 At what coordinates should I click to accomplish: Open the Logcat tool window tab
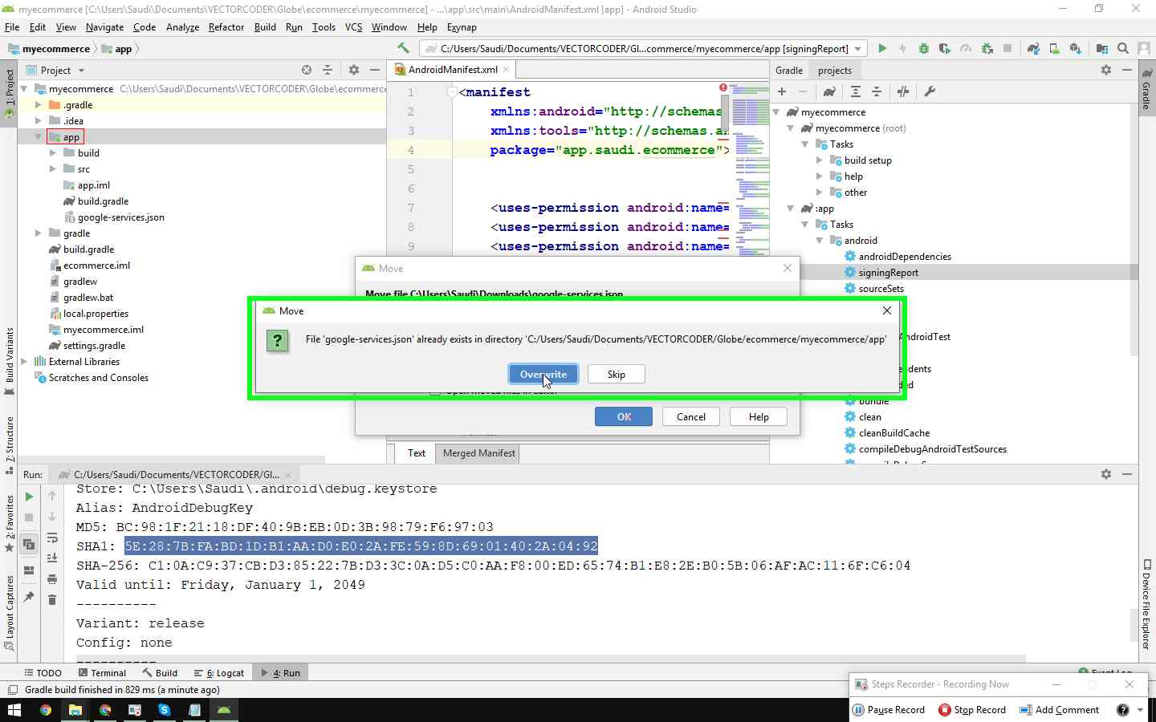click(219, 673)
